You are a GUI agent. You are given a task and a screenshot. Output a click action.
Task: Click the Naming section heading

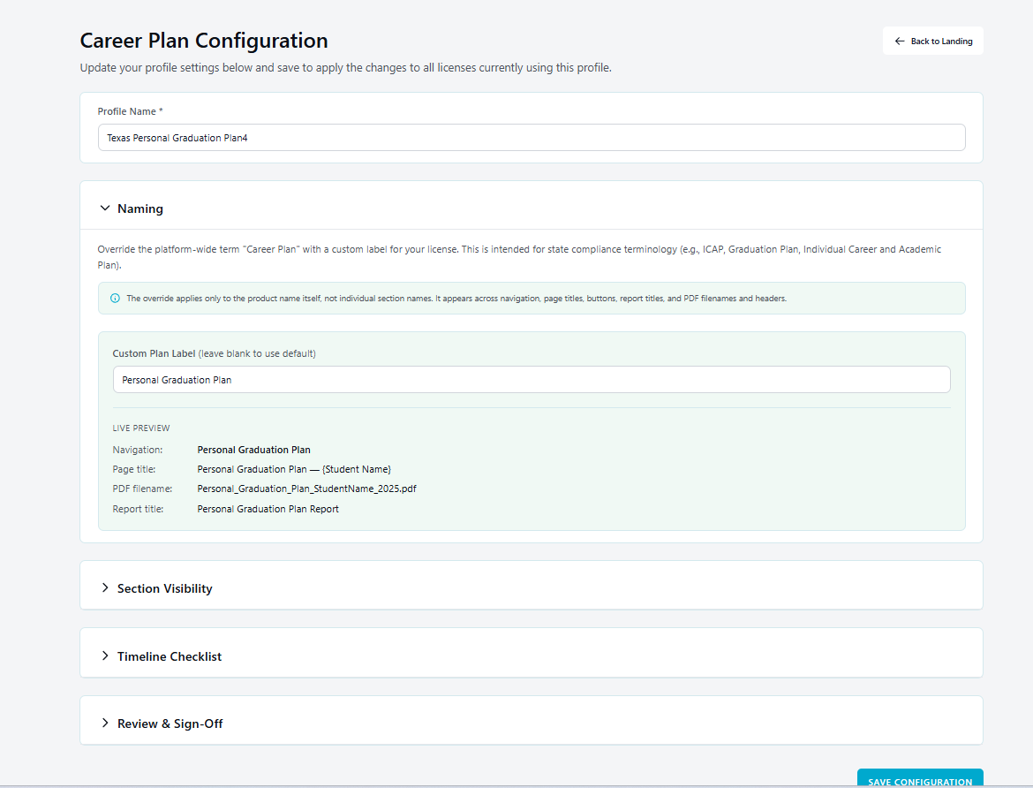pyautogui.click(x=140, y=208)
